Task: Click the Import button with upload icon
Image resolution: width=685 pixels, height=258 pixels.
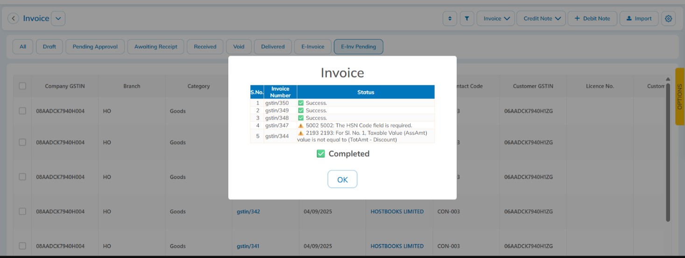Action: click(639, 19)
